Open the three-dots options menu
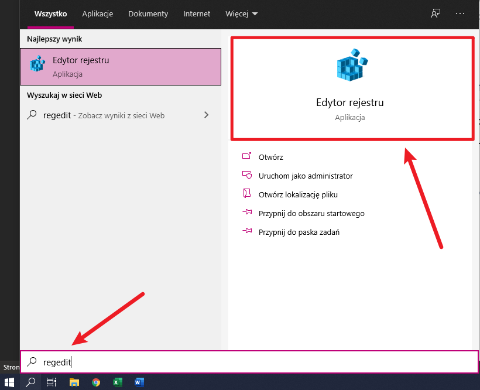 coord(460,13)
